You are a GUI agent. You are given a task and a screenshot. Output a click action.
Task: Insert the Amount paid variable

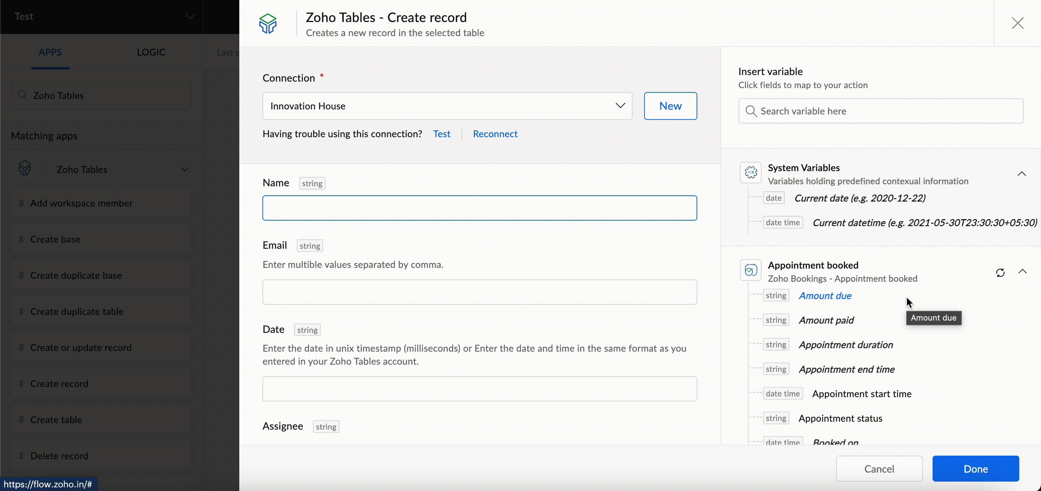(x=826, y=320)
